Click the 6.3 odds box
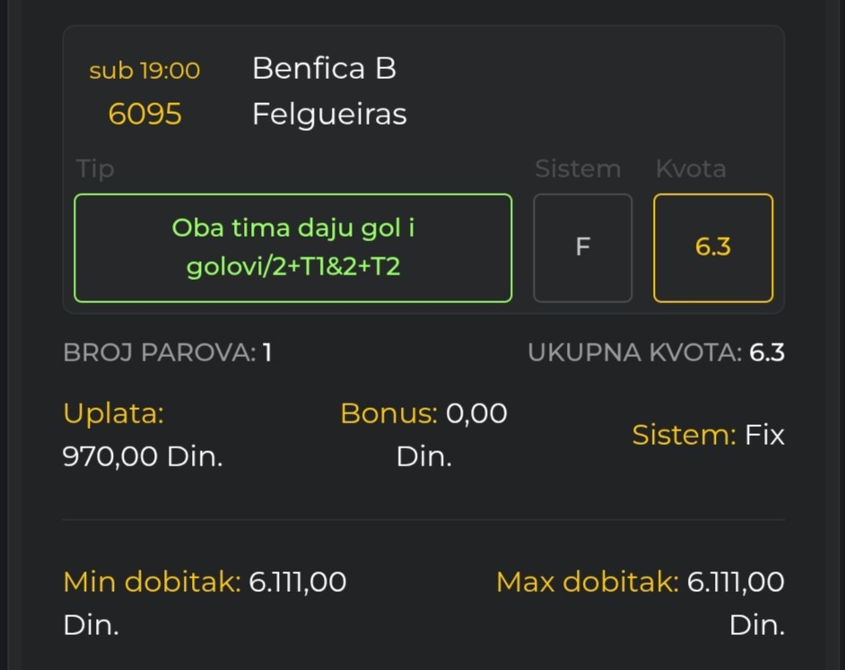The width and height of the screenshot is (845, 670). (x=712, y=248)
